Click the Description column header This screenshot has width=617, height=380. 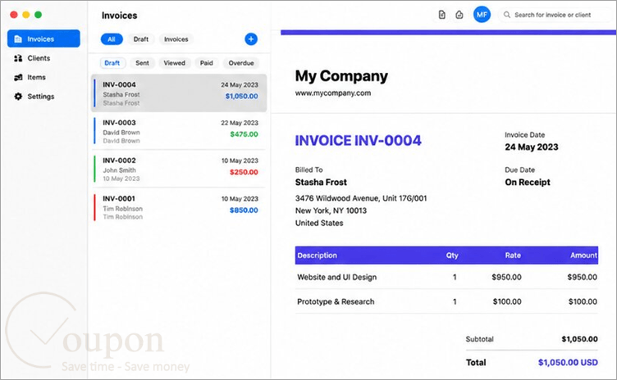point(318,255)
